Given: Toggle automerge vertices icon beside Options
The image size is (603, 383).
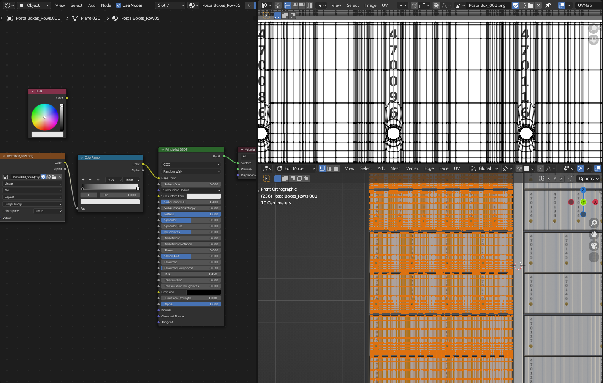Looking at the screenshot, I should (x=570, y=179).
